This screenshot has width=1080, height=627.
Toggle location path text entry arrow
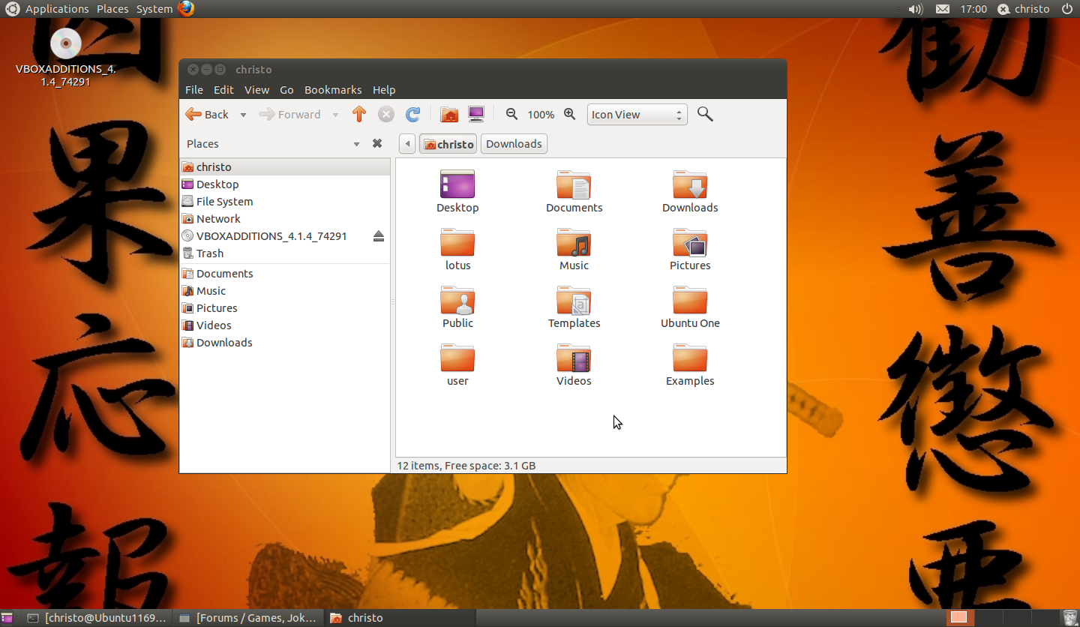406,144
